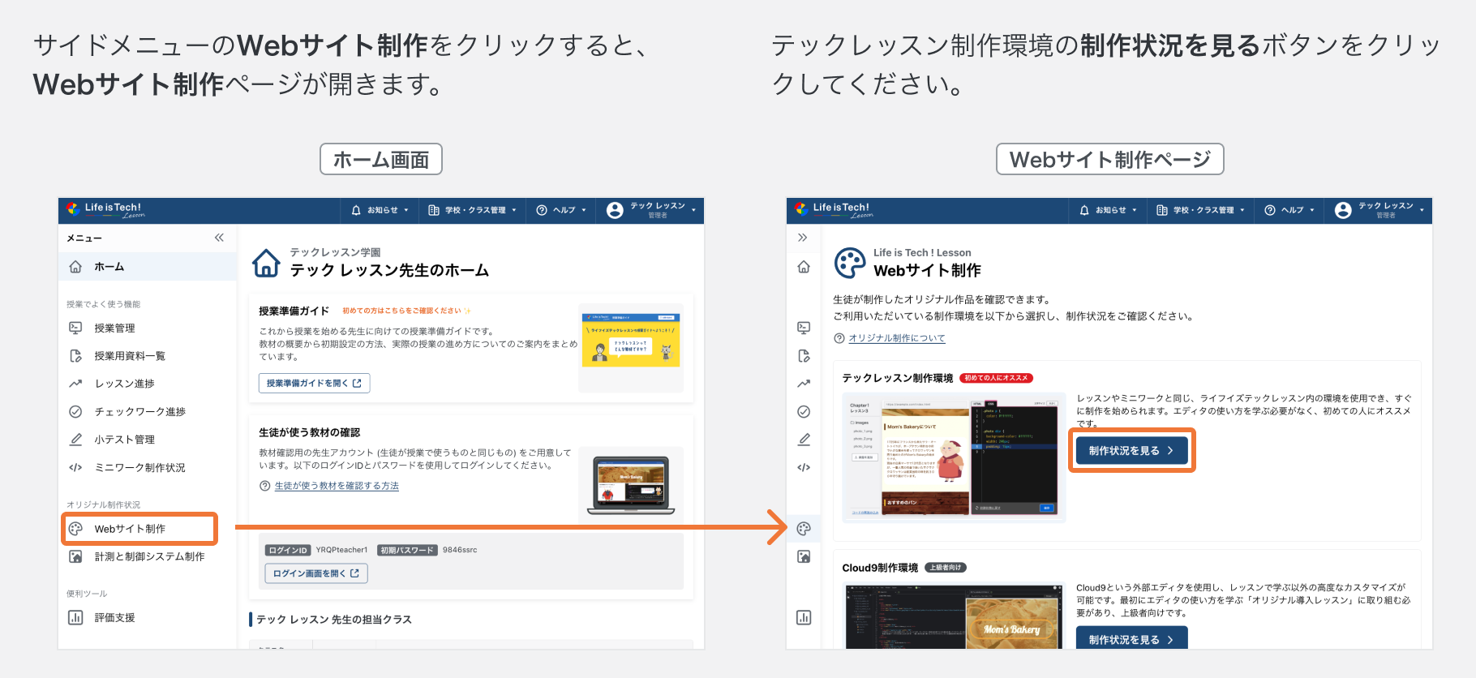The height and width of the screenshot is (678, 1476).
Task: Click レッスン進捗 trend icon in collapsed sidebar
Action: (x=804, y=384)
